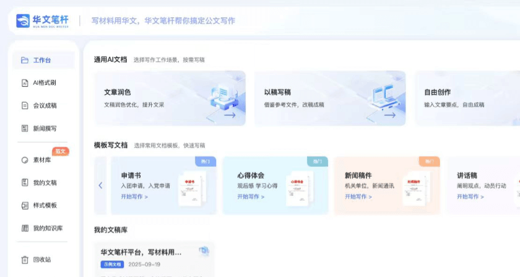Click 开始写作 link under 讲话稿
520x277 pixels.
pos(470,196)
